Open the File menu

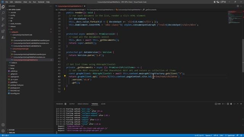pyautogui.click(x=7, y=2)
